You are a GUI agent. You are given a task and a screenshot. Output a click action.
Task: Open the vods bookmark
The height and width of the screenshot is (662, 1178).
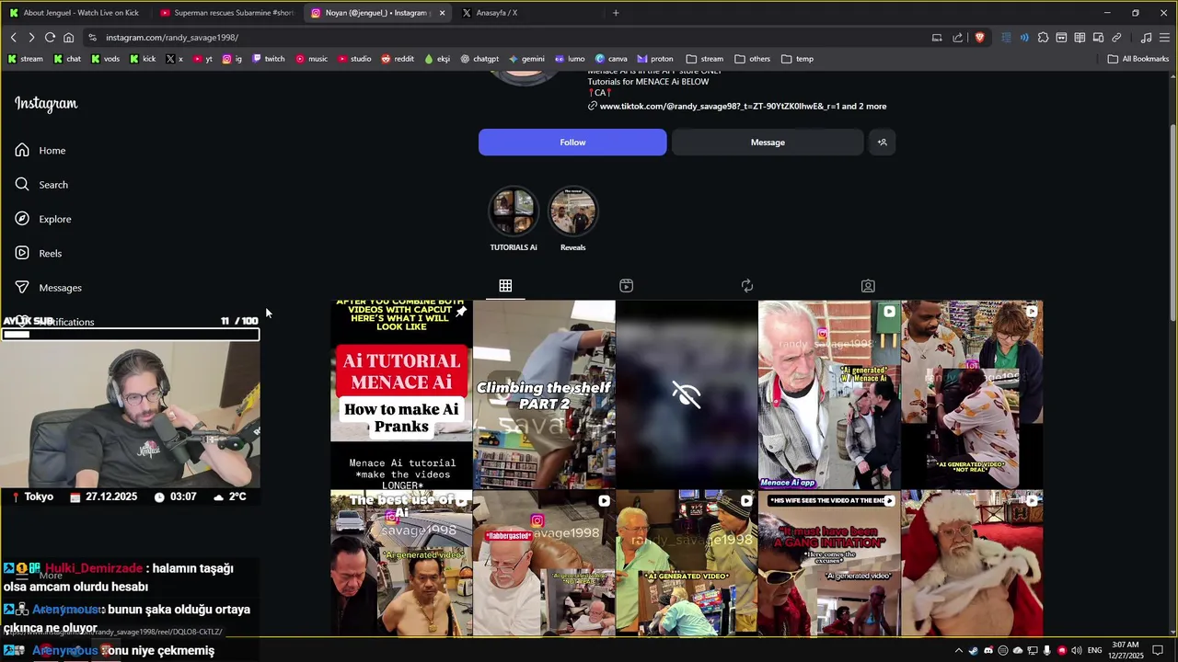(105, 59)
